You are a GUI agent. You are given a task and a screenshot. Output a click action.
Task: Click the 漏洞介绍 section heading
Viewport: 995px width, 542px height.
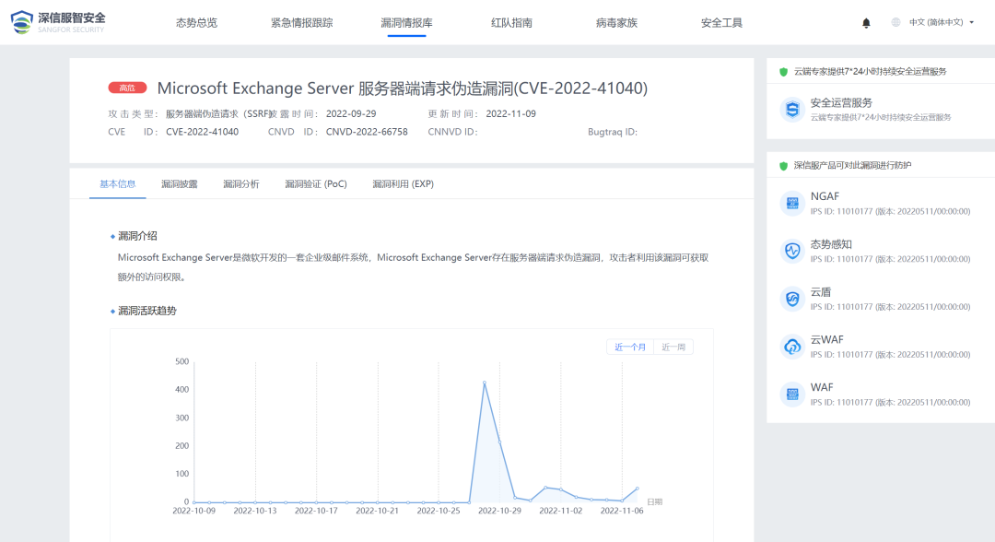point(137,236)
